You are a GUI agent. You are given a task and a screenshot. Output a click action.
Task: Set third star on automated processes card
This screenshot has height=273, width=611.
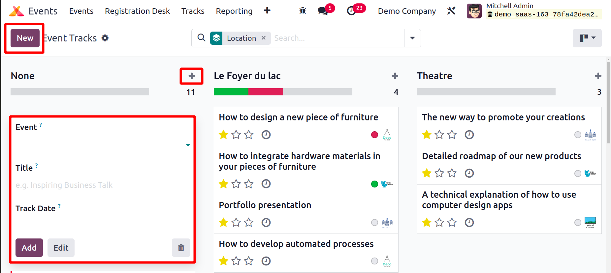(x=249, y=261)
